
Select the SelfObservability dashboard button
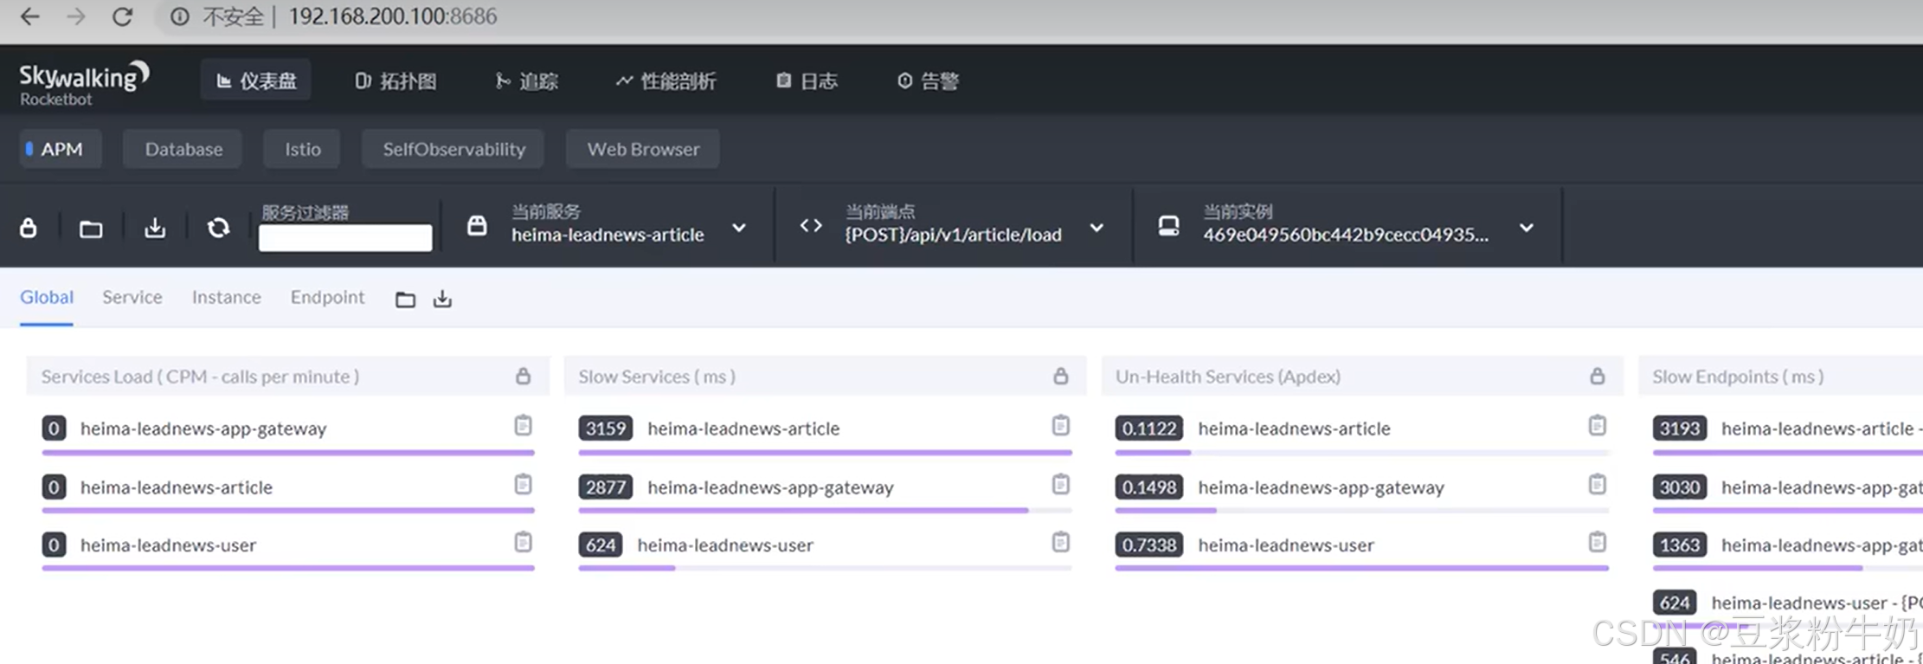pyautogui.click(x=453, y=149)
